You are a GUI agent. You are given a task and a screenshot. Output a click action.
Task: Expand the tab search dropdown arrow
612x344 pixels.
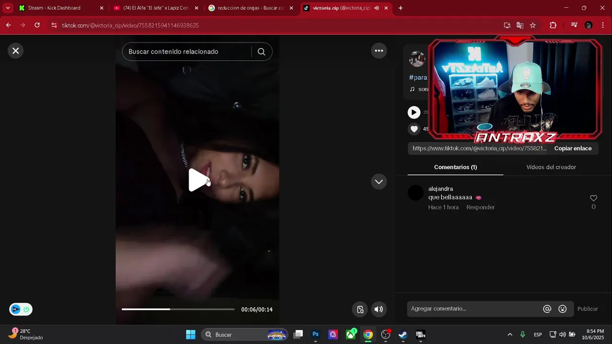(8, 8)
